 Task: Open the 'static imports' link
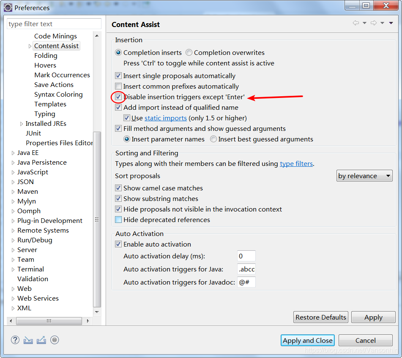pyautogui.click(x=166, y=118)
